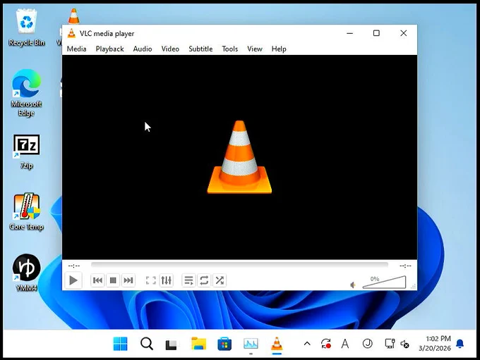Image resolution: width=480 pixels, height=360 pixels.
Task: Jump to previous media track
Action: pyautogui.click(x=97, y=280)
